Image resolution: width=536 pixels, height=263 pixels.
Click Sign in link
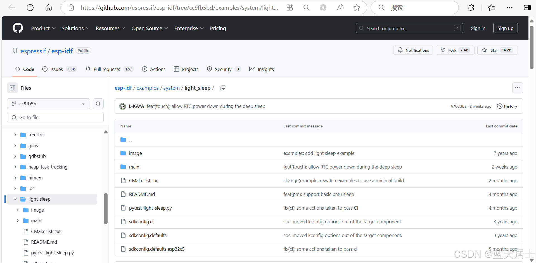point(478,28)
